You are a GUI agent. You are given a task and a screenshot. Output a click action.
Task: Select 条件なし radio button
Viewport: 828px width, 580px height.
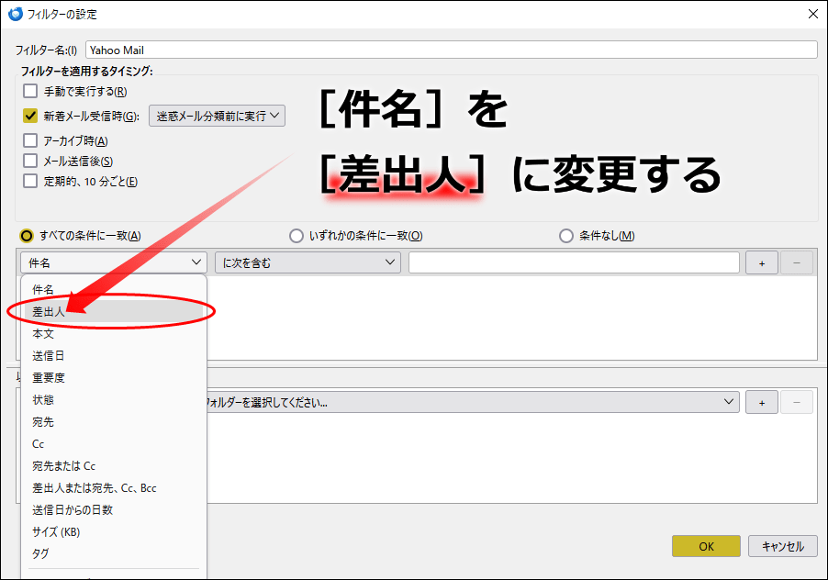pos(566,235)
